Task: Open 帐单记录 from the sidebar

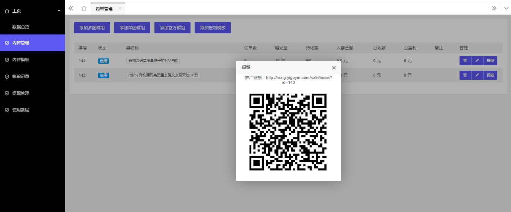Action: coord(21,76)
